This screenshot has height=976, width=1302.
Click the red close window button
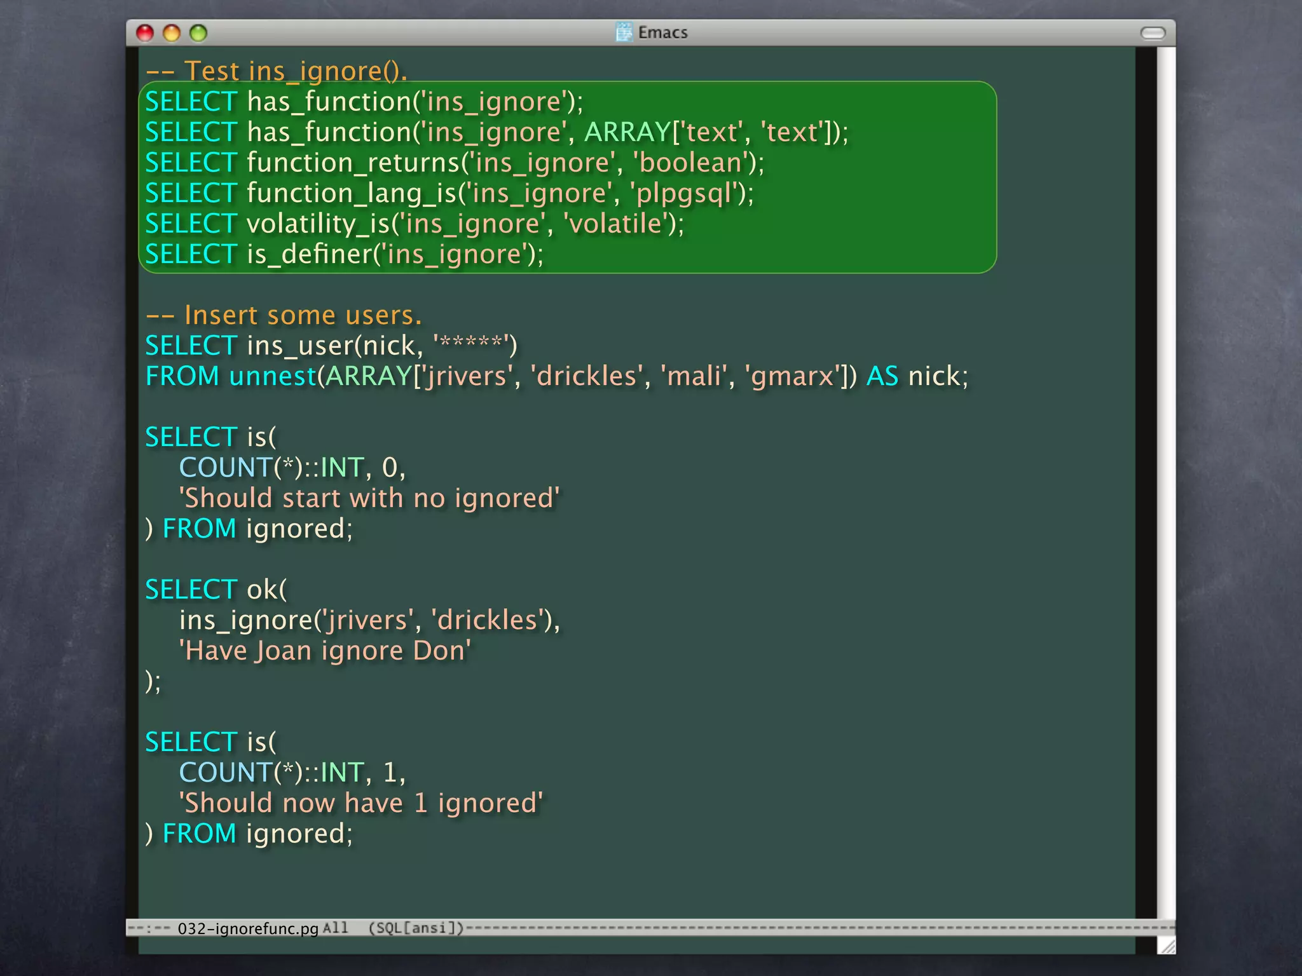coord(145,33)
